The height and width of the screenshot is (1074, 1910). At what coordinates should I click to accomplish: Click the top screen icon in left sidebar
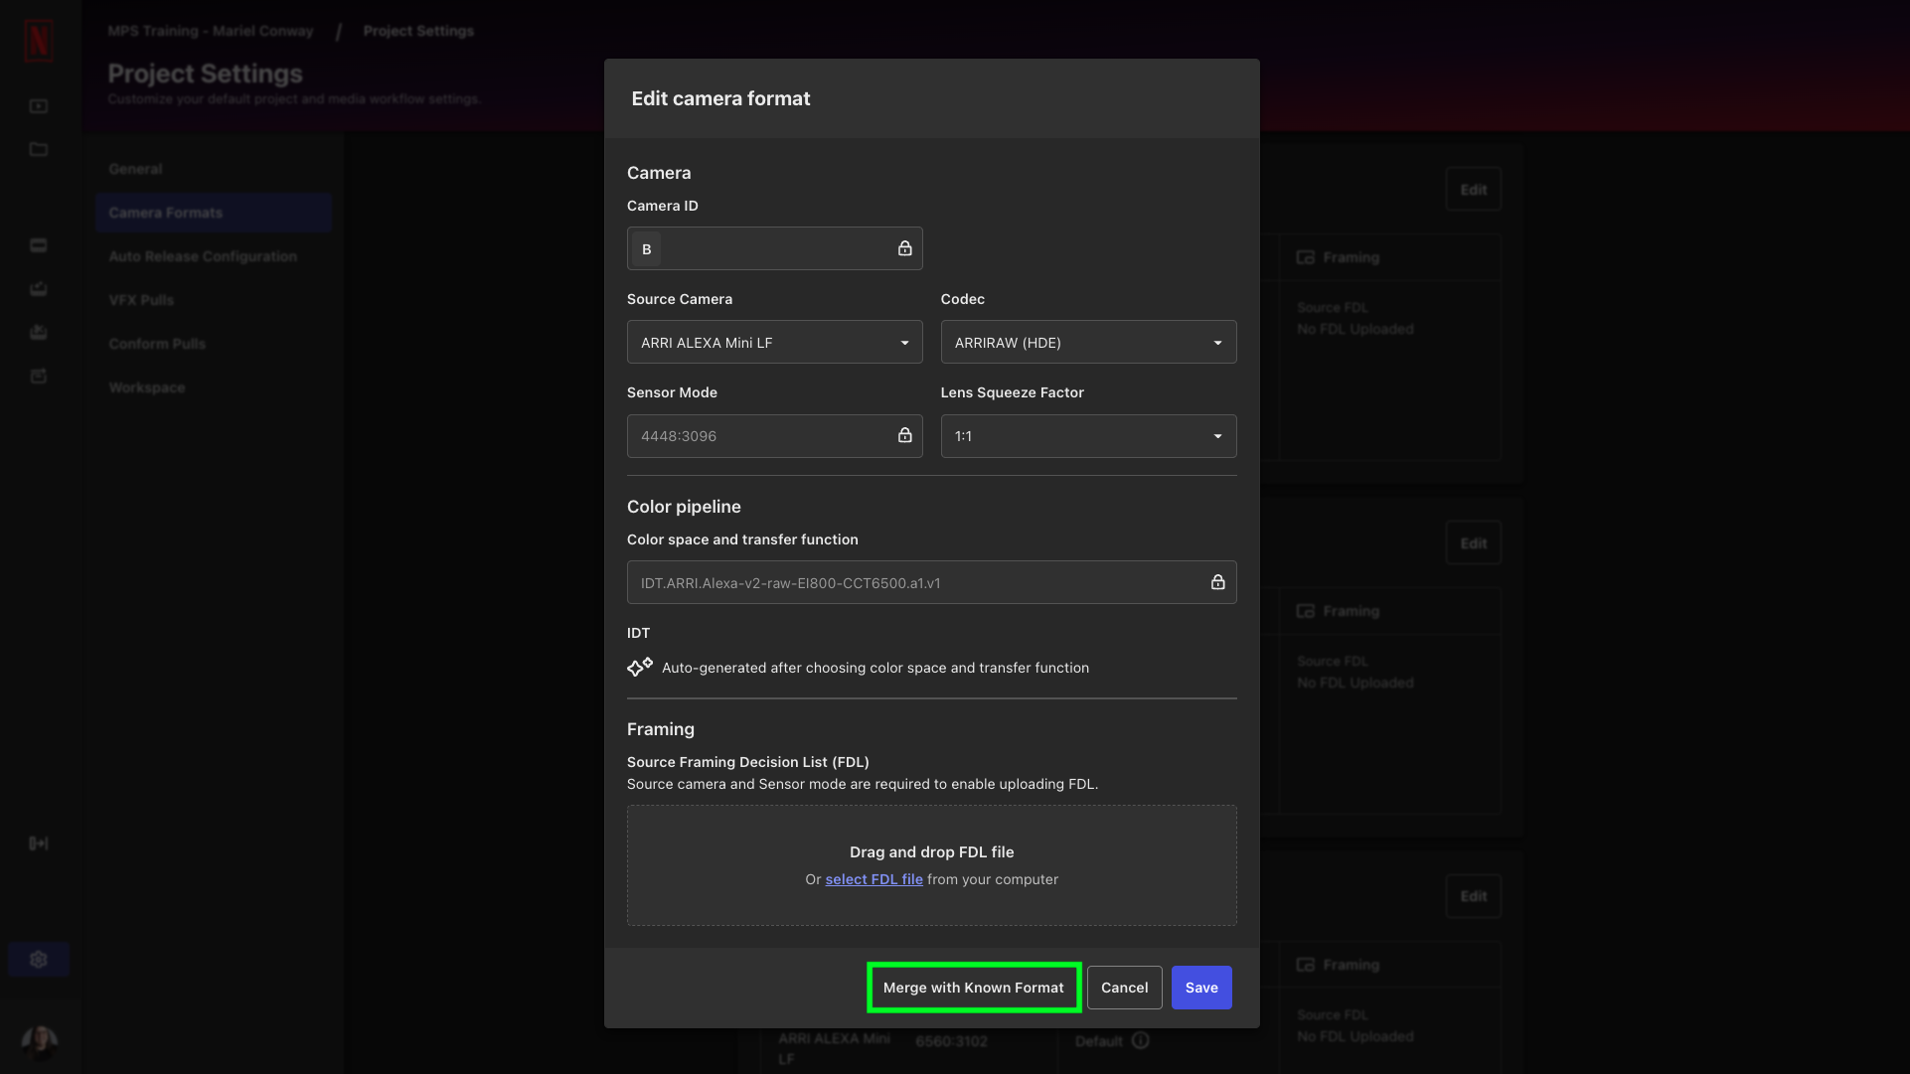39,106
